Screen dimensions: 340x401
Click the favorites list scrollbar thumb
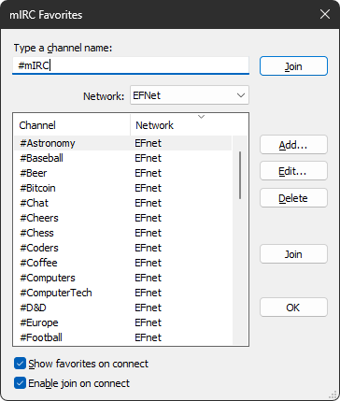240,175
